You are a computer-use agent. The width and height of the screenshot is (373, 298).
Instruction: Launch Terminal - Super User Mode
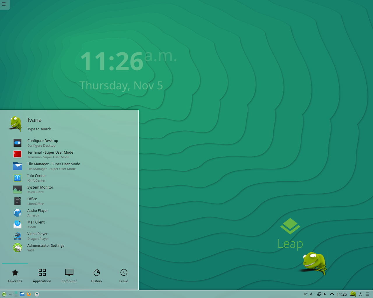(x=69, y=155)
